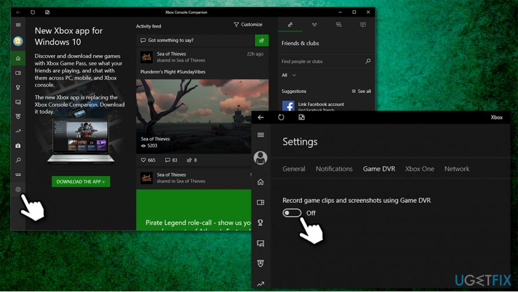
Task: Open Trending arrow in Xbox Settings sidebar
Action: (261, 284)
